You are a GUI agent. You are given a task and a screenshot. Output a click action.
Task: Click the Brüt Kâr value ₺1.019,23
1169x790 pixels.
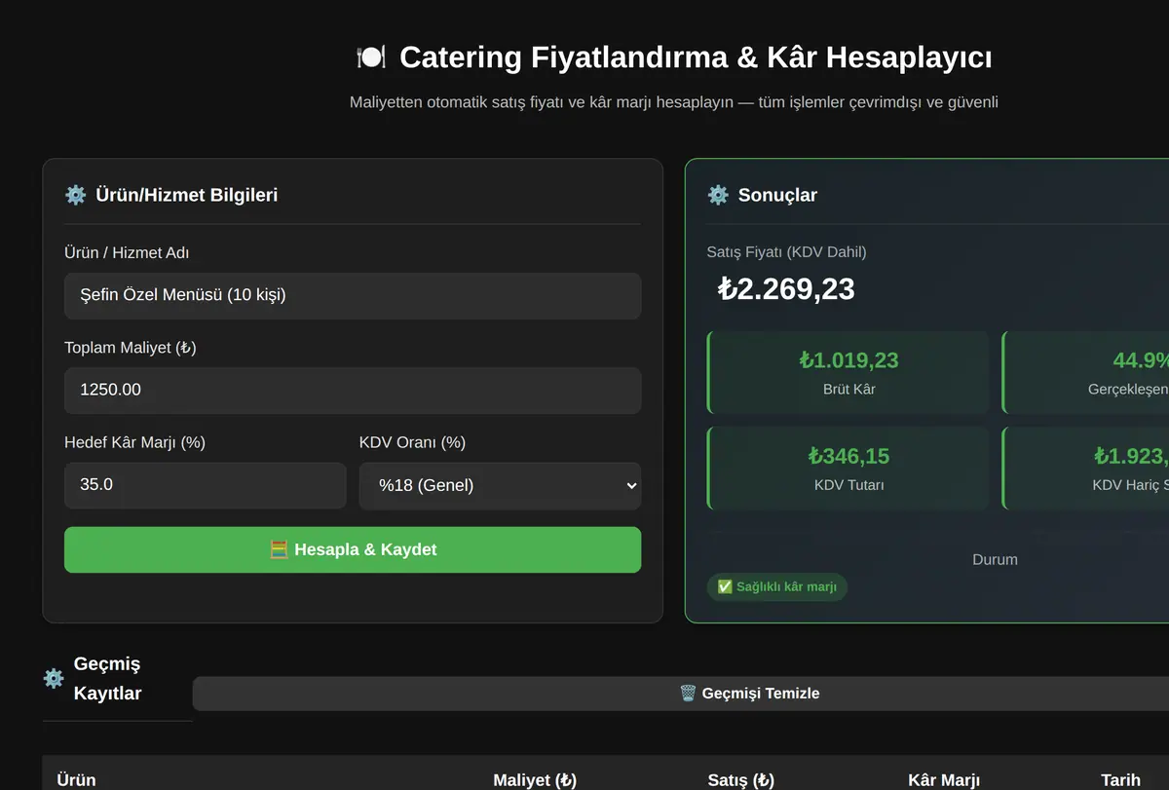coord(849,360)
